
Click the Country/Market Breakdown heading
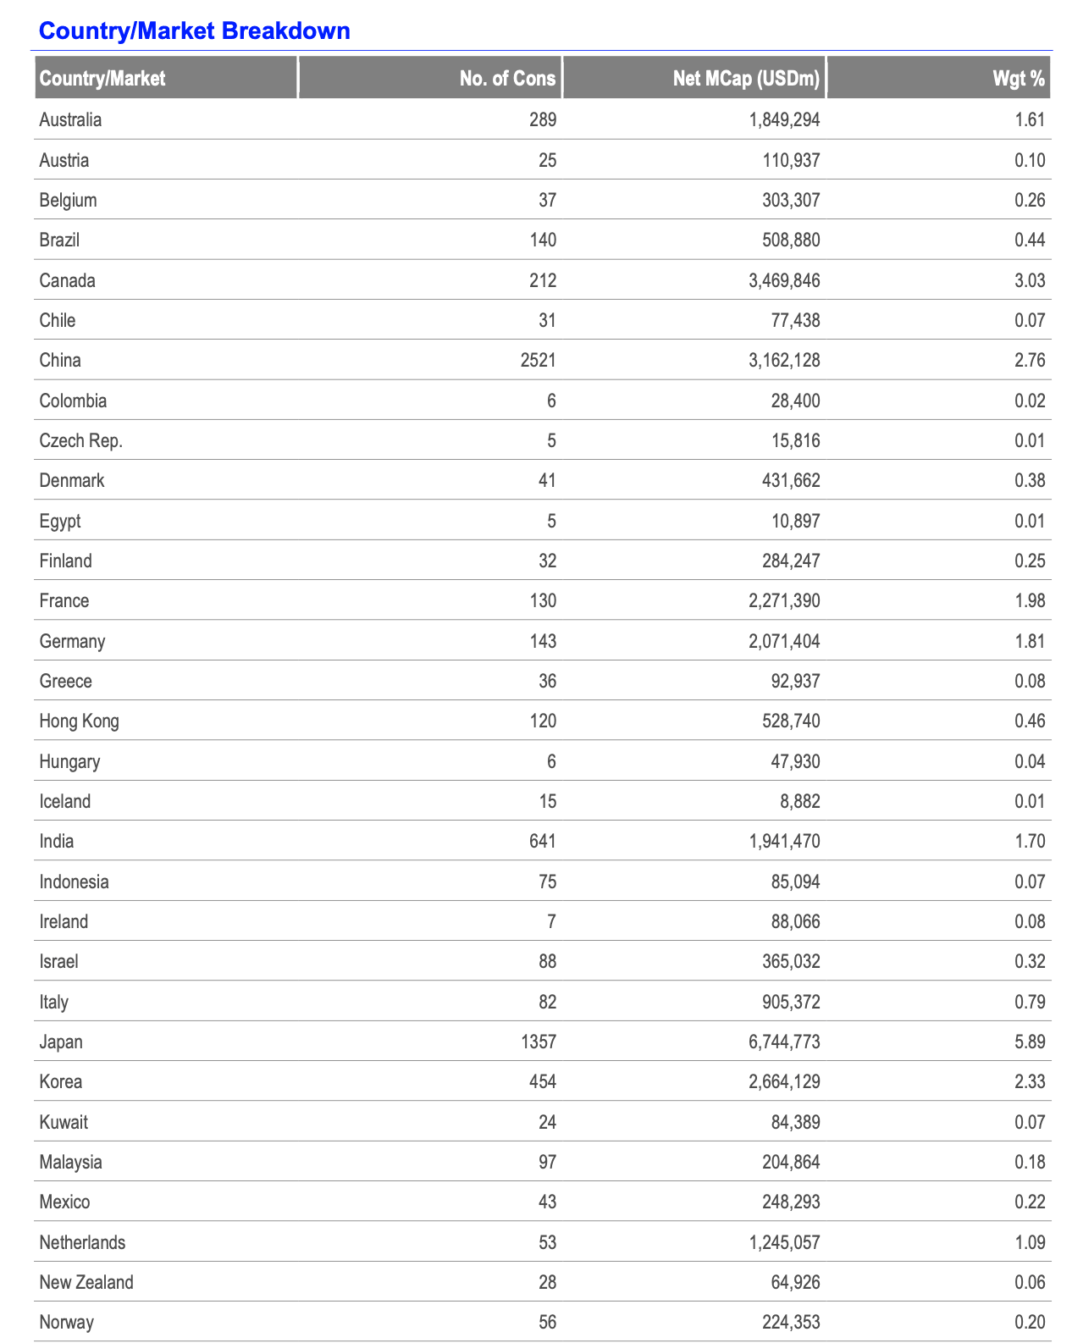point(195,30)
